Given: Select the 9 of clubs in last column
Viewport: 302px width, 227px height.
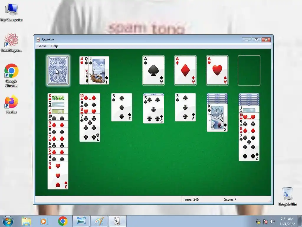Looking at the screenshot, I should tap(249, 123).
